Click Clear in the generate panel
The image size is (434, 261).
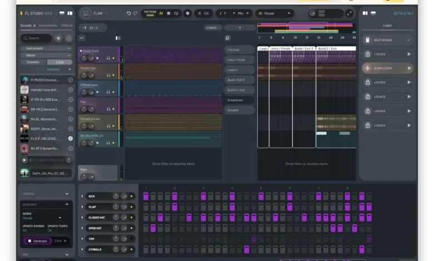tap(60, 241)
